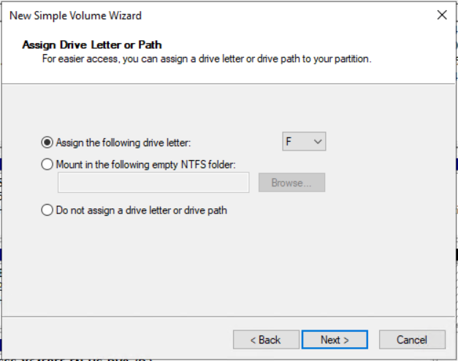Enable the "Mount in empty NTFS folder" radio button

[48, 165]
